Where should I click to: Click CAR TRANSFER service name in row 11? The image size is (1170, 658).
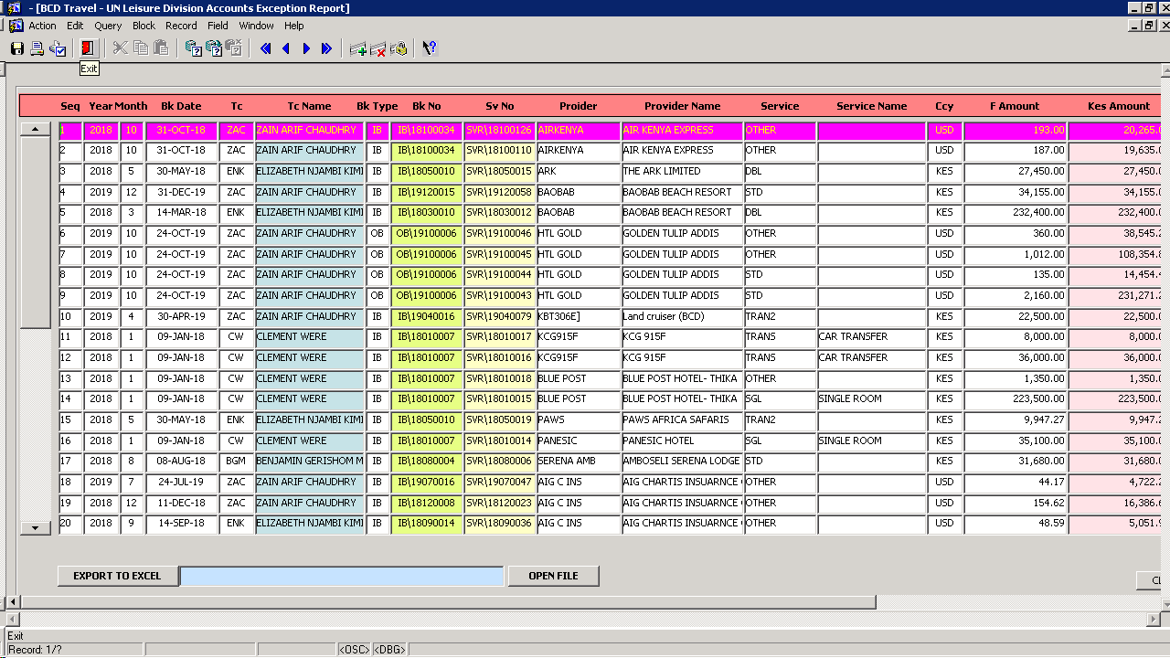click(871, 337)
